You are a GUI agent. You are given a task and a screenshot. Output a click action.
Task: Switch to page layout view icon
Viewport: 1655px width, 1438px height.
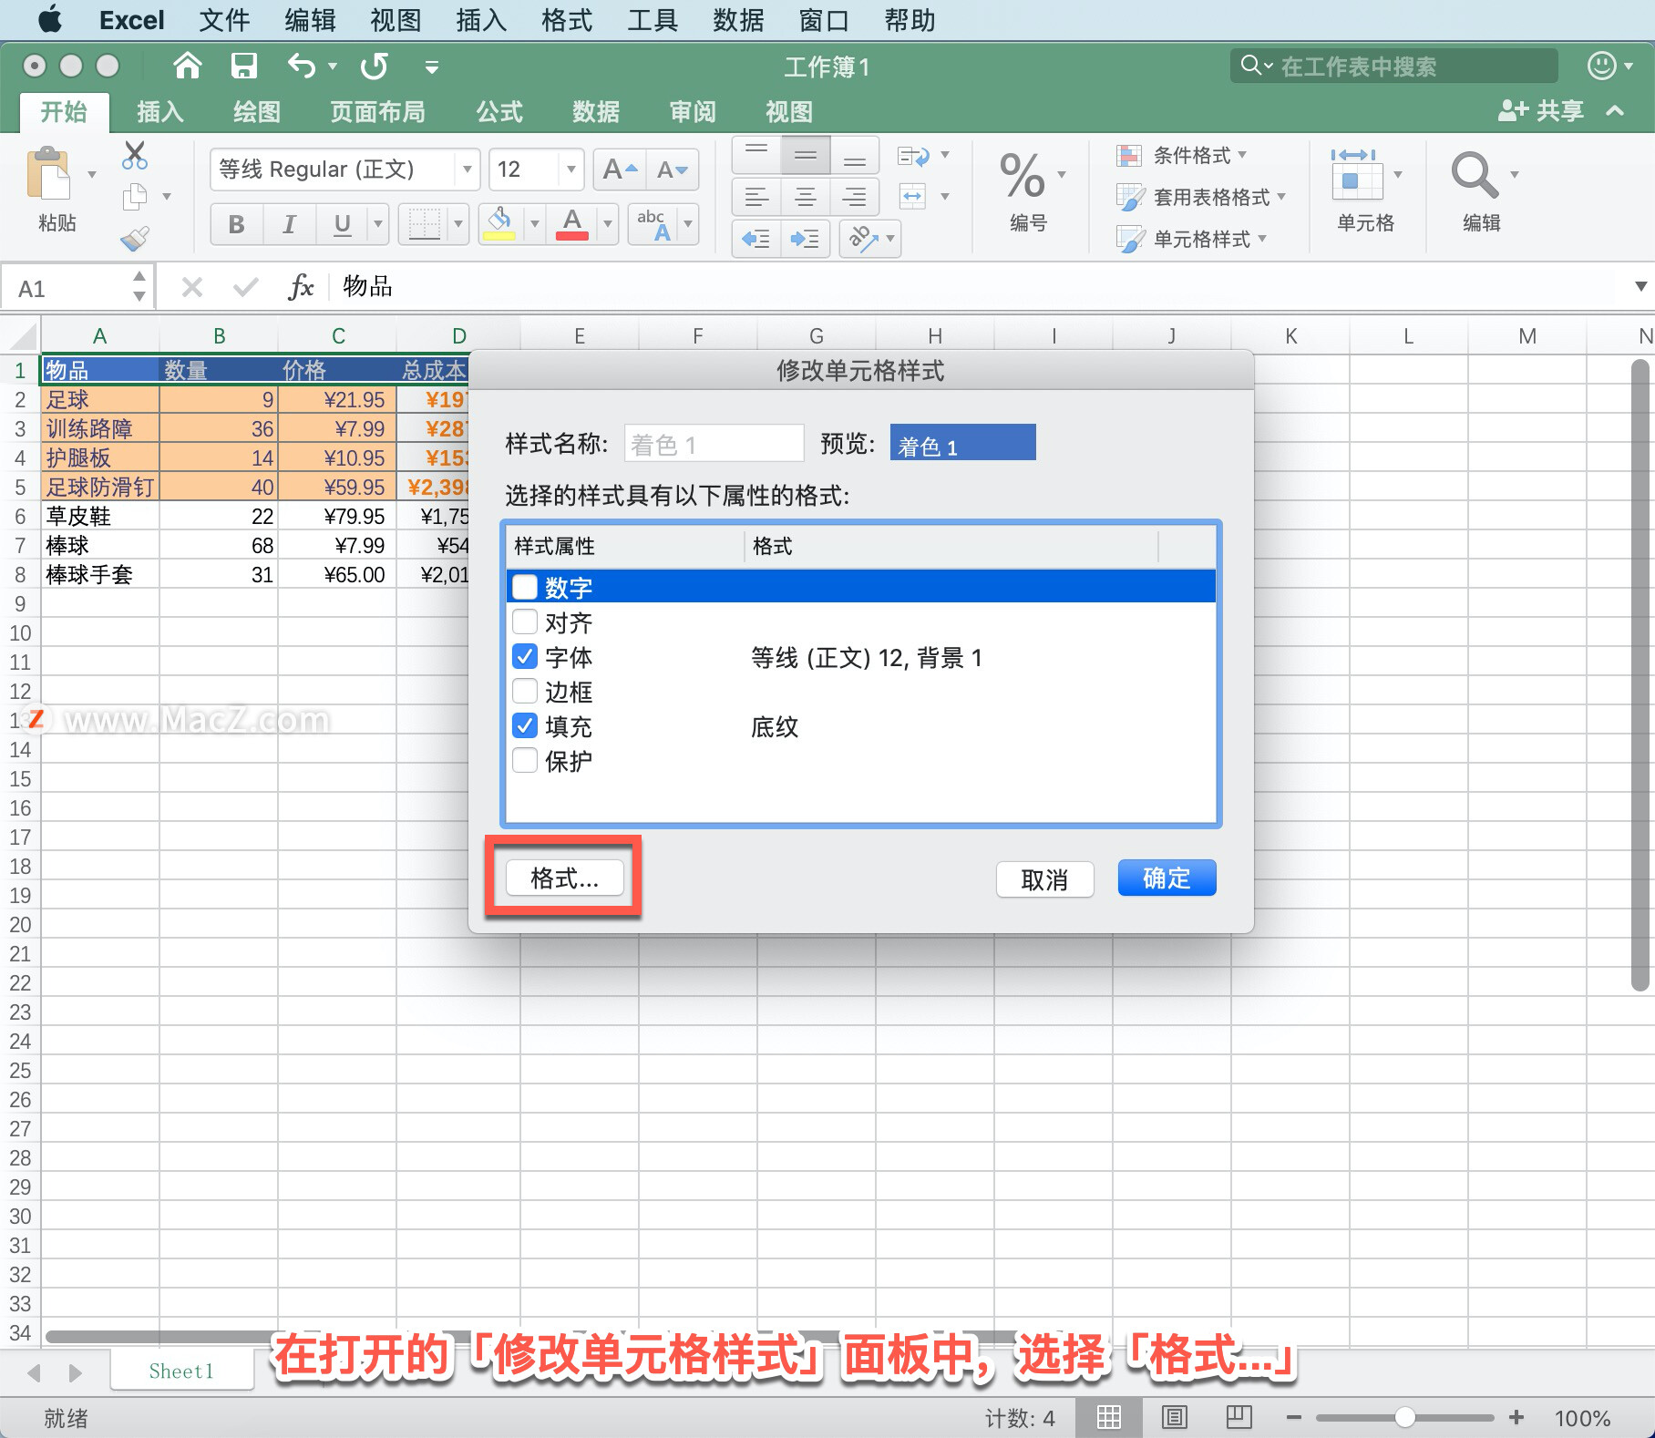(1175, 1417)
